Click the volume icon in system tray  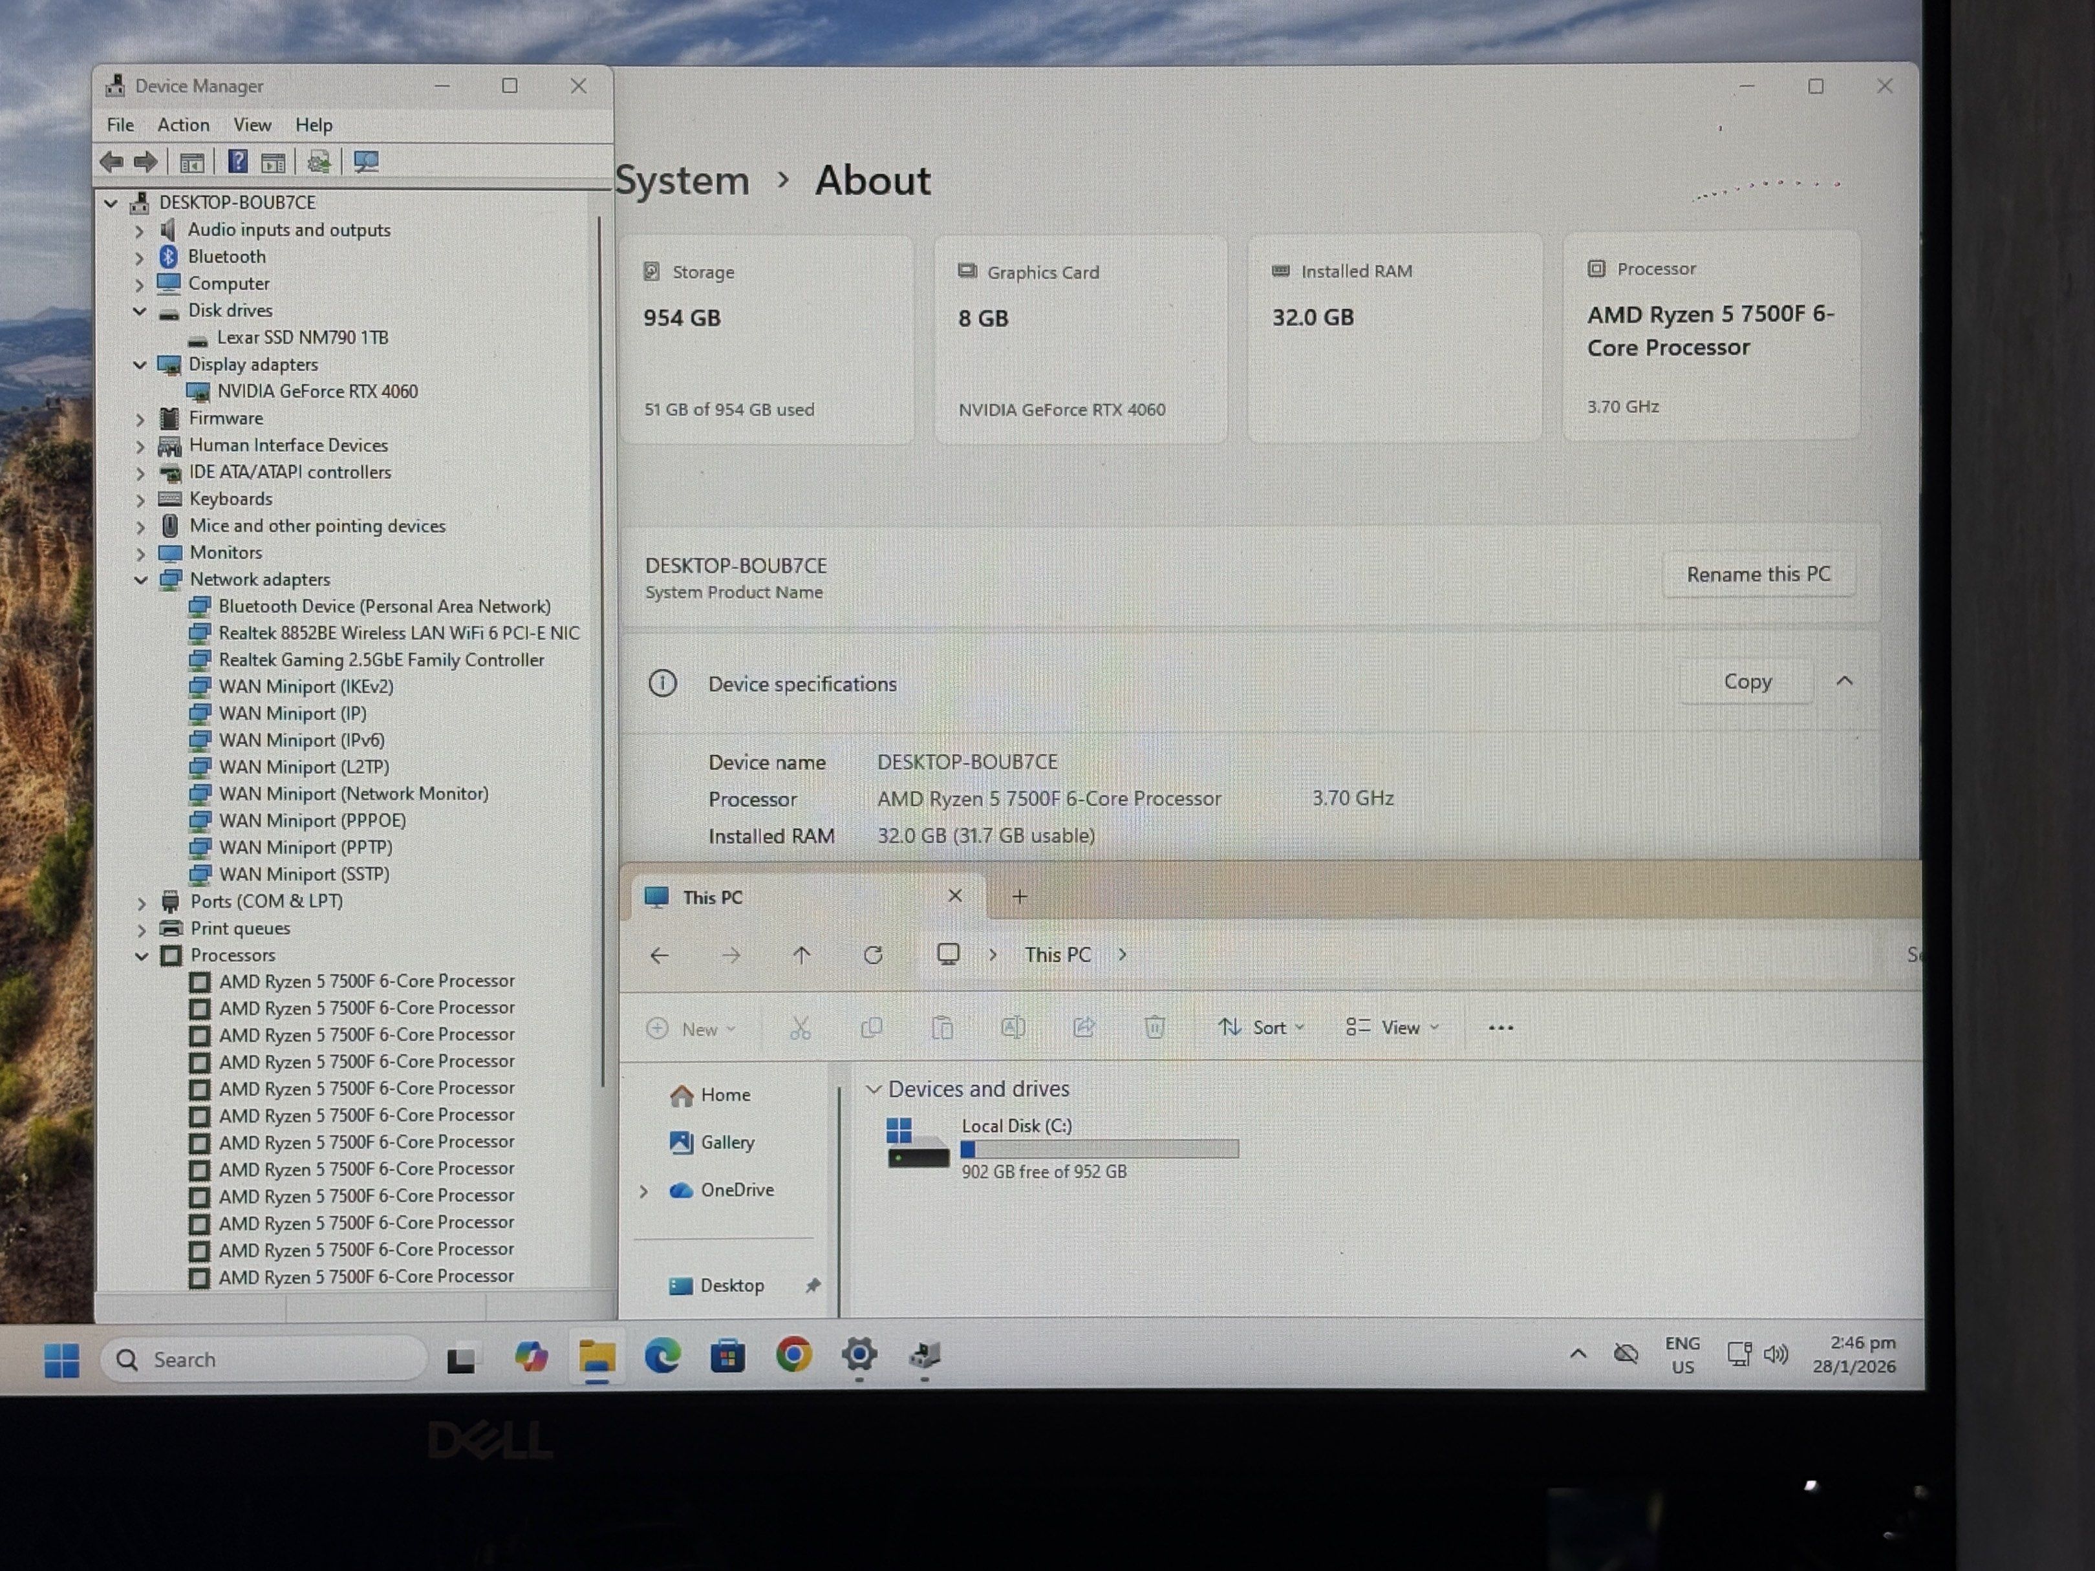pyautogui.click(x=1776, y=1354)
